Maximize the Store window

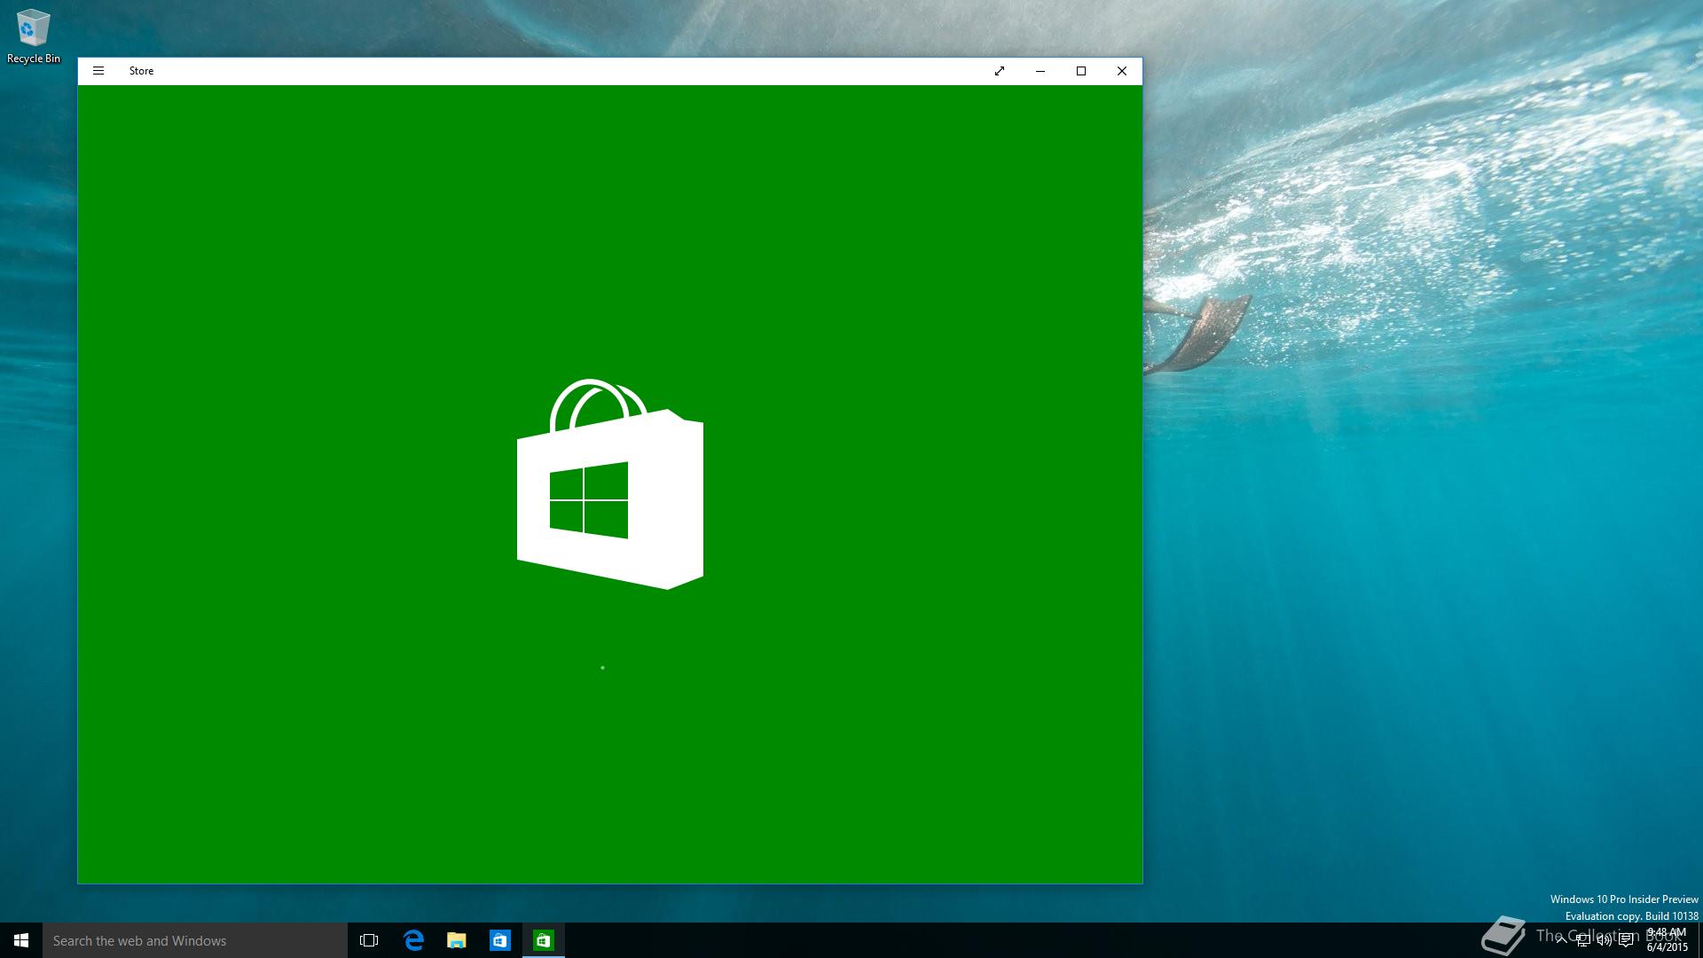(x=1081, y=71)
